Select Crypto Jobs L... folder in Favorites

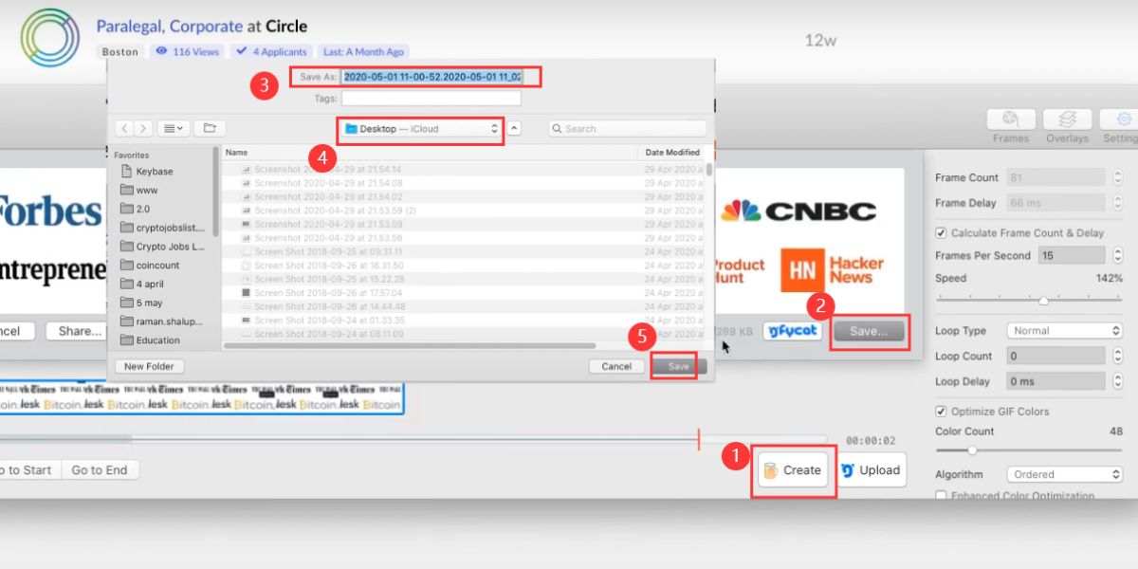pyautogui.click(x=162, y=247)
